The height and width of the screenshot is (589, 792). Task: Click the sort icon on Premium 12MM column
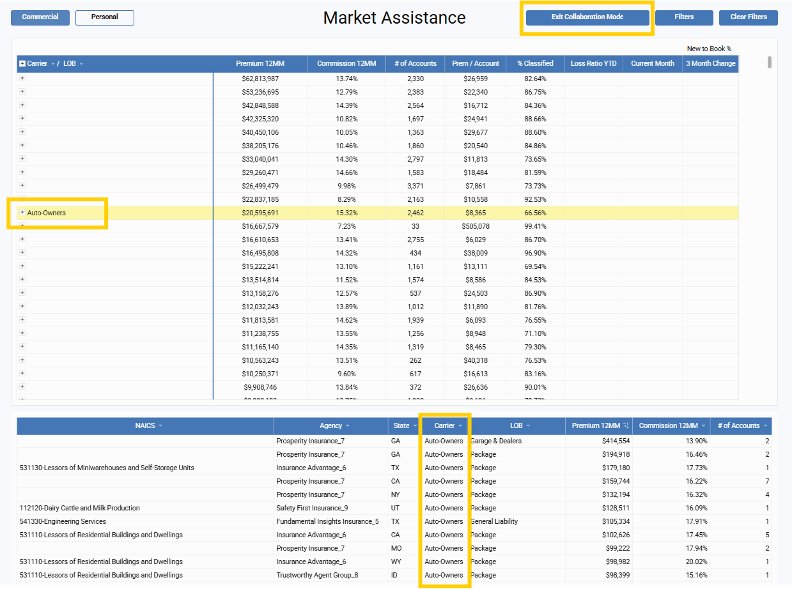[626, 426]
